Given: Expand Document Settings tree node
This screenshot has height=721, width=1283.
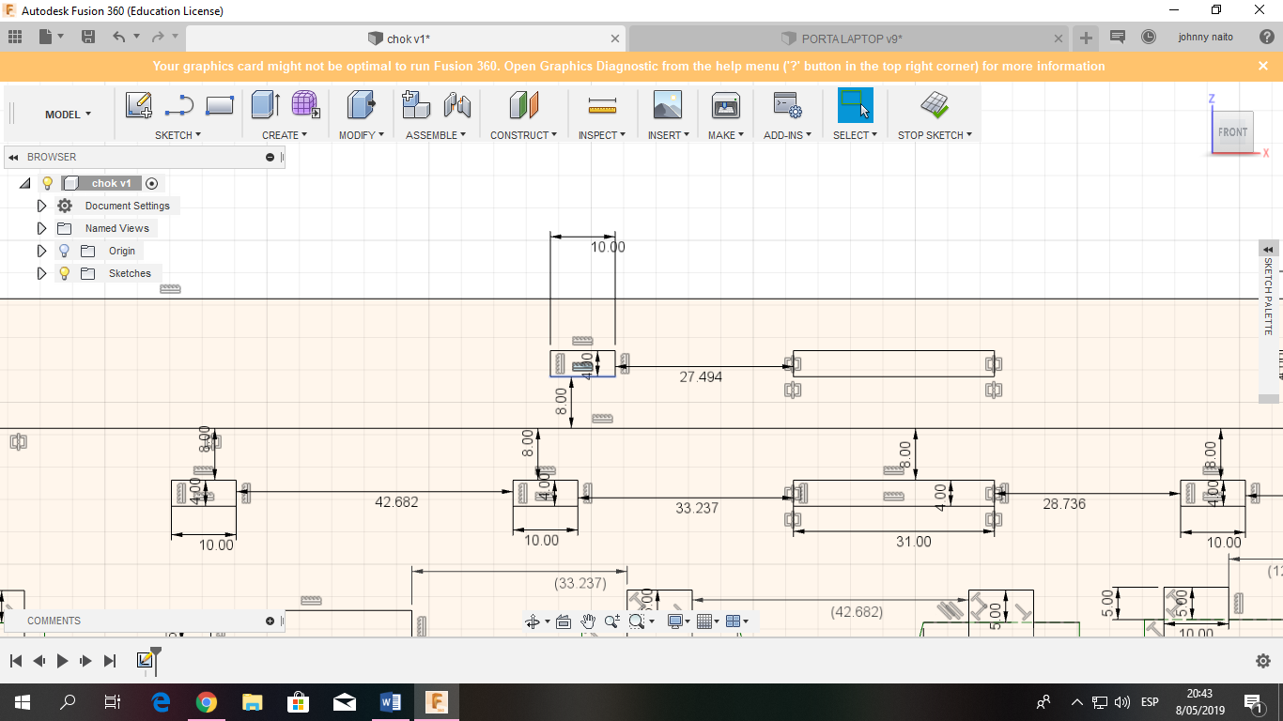Looking at the screenshot, I should point(41,206).
